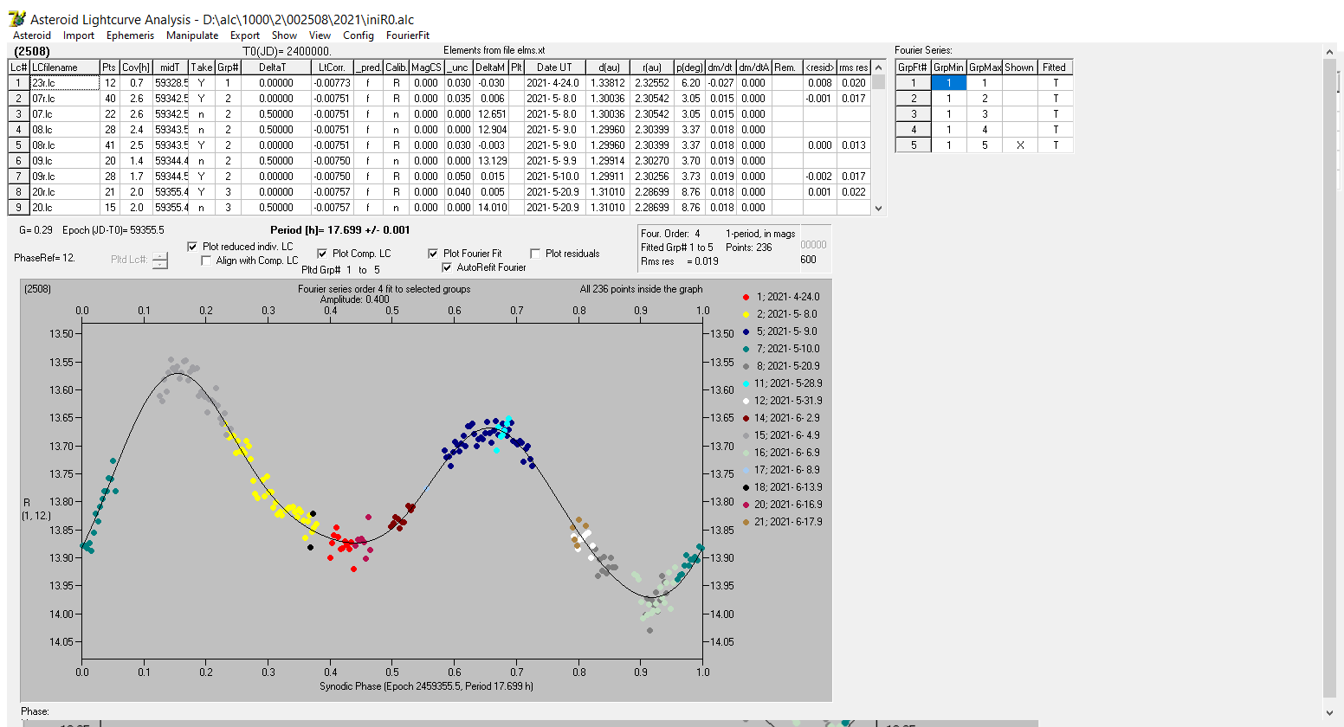Click the G= 0.29 label
Screen dimensions: 1344x727
click(35, 230)
